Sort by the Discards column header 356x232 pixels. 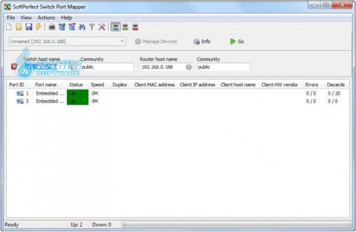click(336, 85)
